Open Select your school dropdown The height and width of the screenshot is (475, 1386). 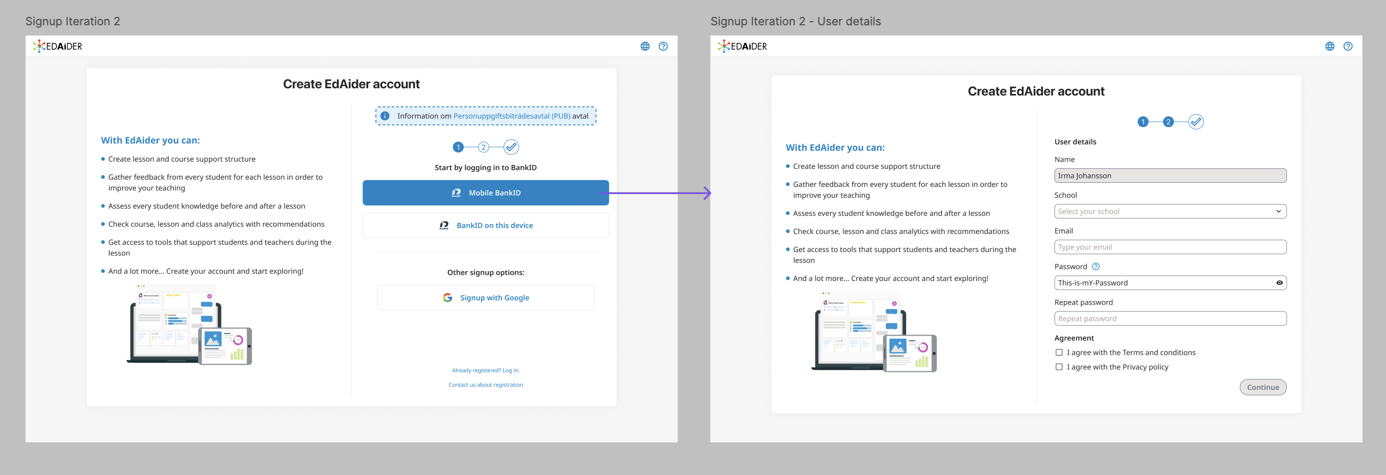click(1170, 212)
